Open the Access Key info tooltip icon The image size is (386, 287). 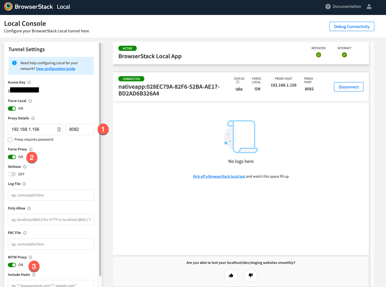click(x=29, y=82)
